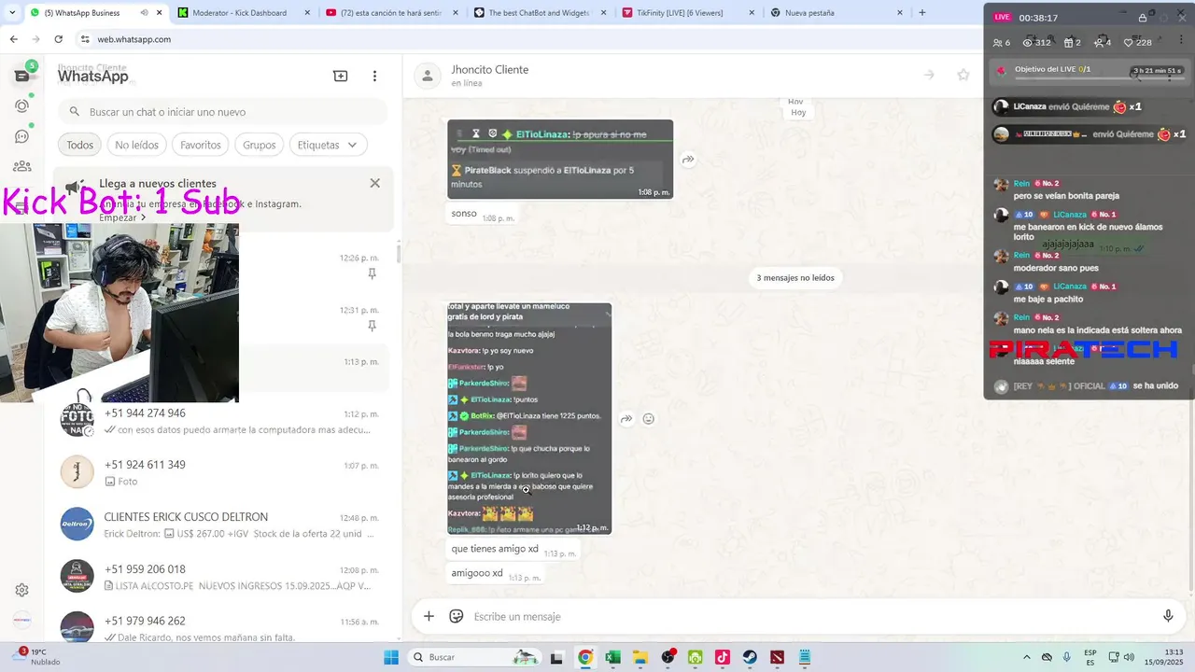
Task: Select the 'Todos' chat filter
Action: click(x=79, y=145)
